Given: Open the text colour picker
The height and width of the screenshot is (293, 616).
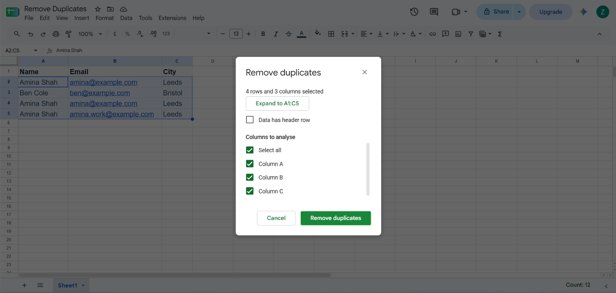Looking at the screenshot, I should pyautogui.click(x=302, y=34).
